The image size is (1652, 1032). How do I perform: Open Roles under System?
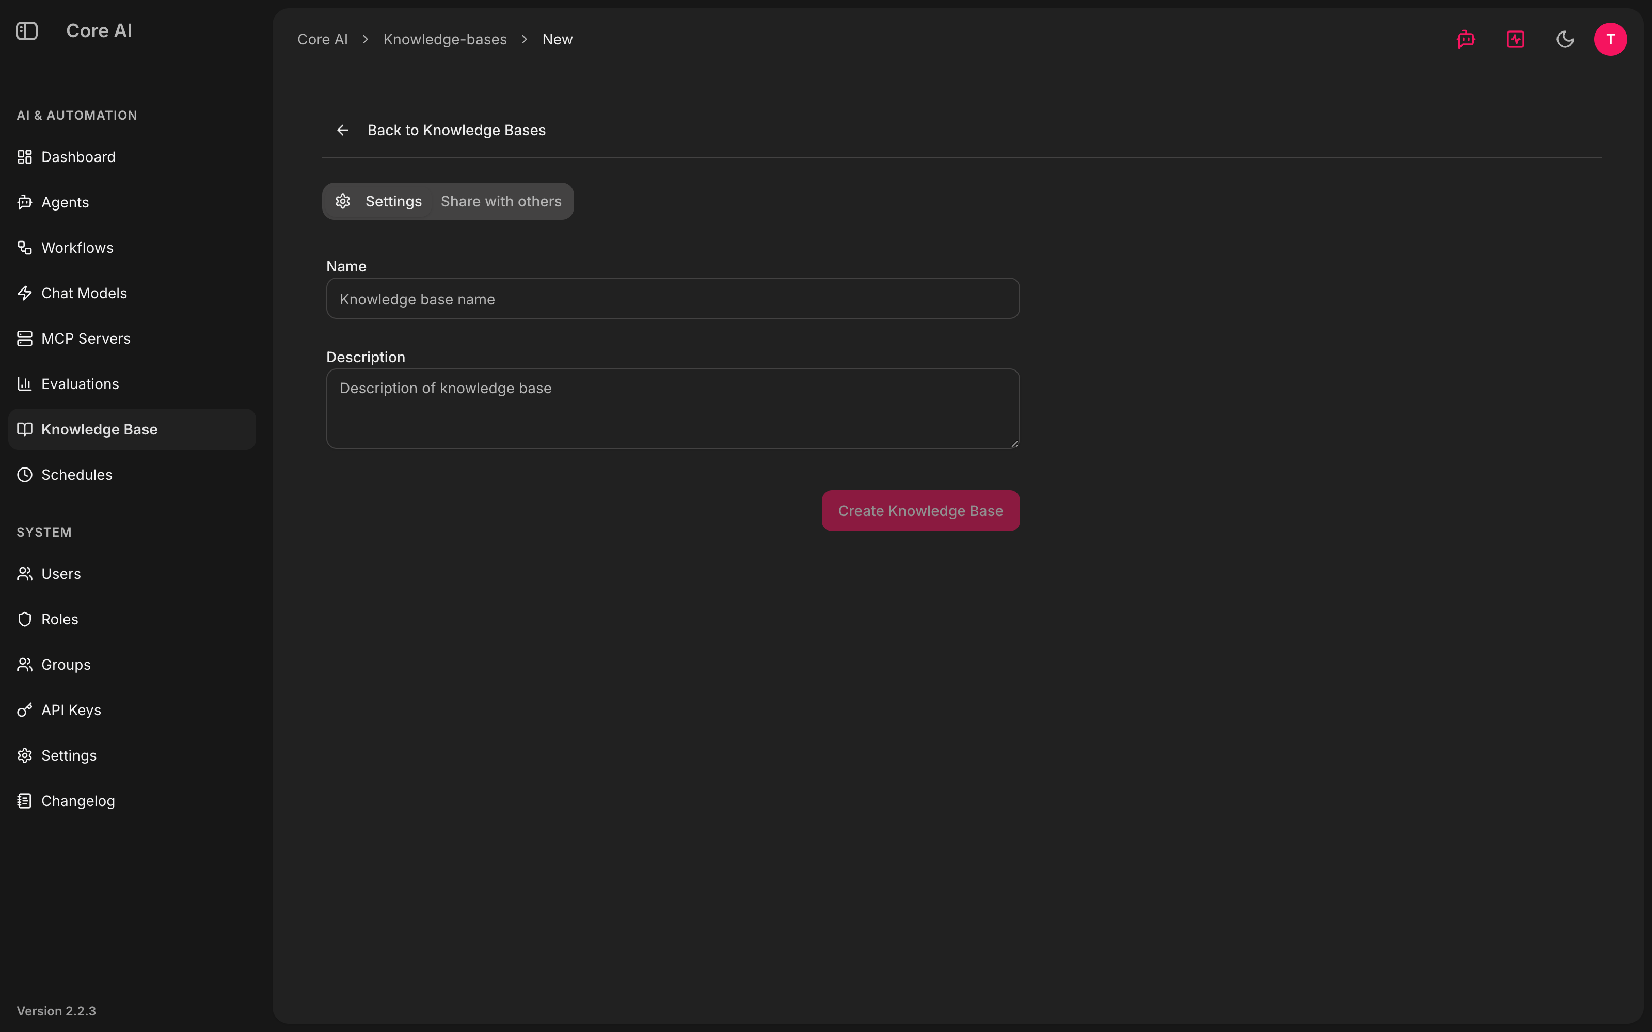(132, 619)
